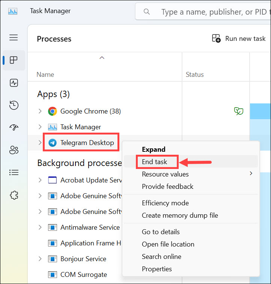Open the Details list sidebar icon
Viewport: 271px width, 284px height.
click(x=14, y=173)
